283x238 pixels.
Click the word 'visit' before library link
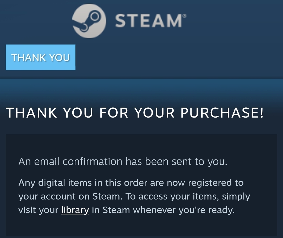[x=27, y=210]
